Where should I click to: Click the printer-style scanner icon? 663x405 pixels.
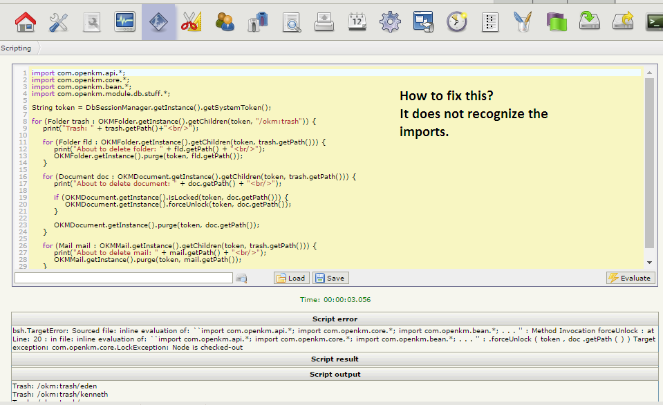pyautogui.click(x=324, y=22)
